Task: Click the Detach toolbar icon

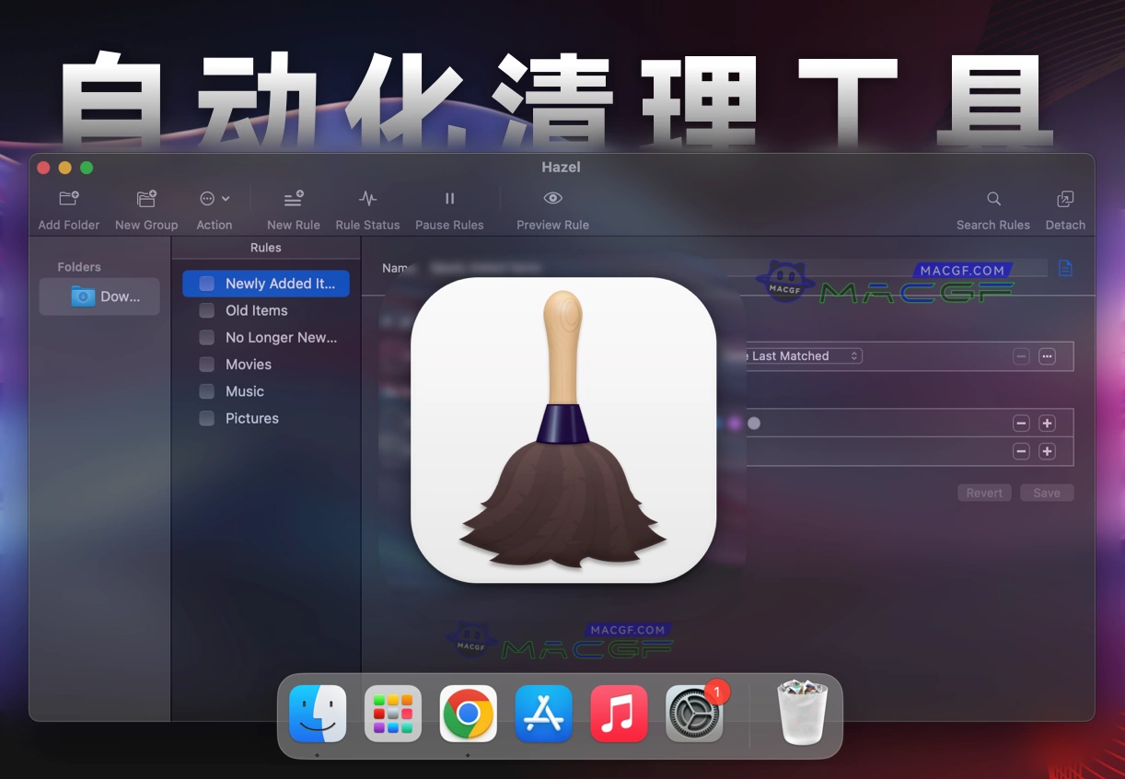Action: (x=1065, y=198)
